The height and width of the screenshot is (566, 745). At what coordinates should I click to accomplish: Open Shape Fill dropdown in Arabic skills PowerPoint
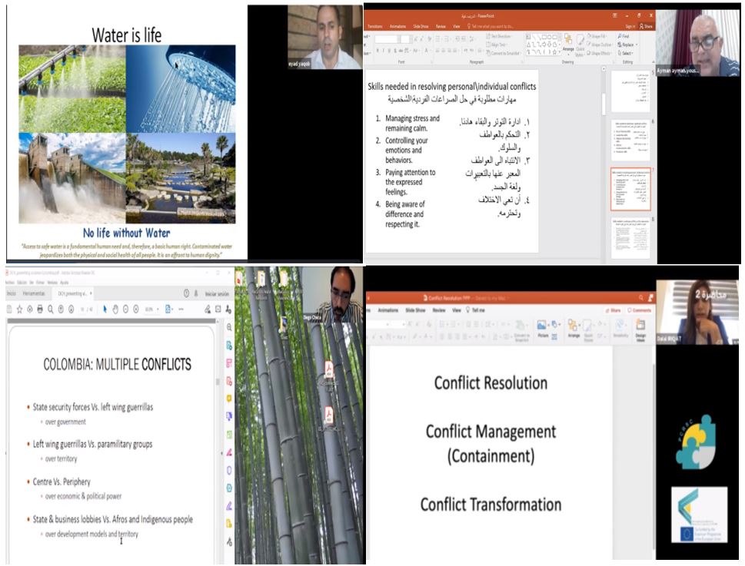click(x=597, y=36)
